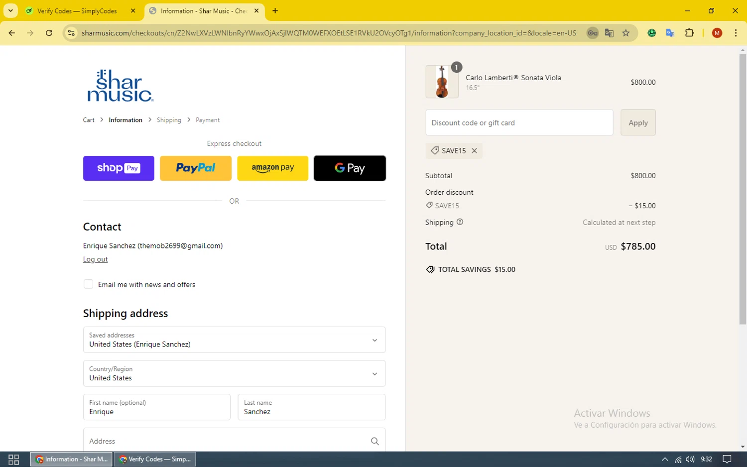
Task: Tick Email me with news and offers
Action: [88, 284]
